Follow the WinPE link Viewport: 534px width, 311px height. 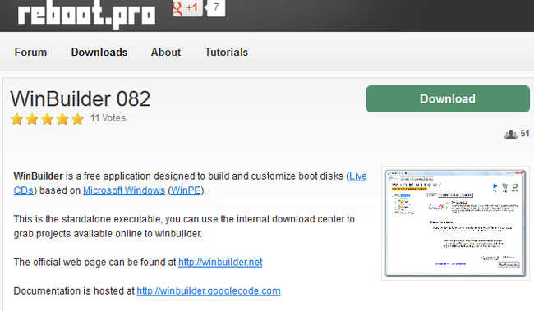(x=186, y=190)
